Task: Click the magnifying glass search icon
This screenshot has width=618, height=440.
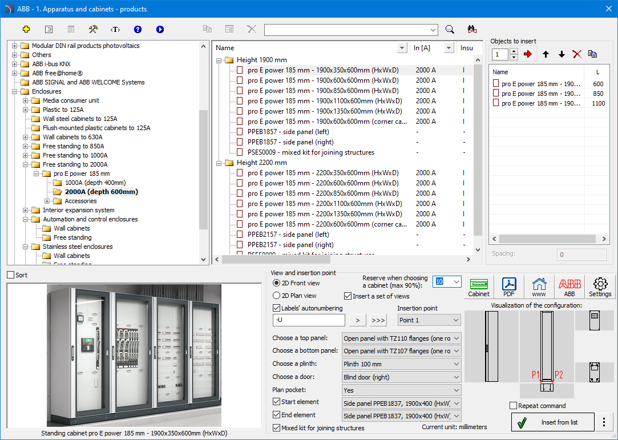Action: [x=450, y=29]
